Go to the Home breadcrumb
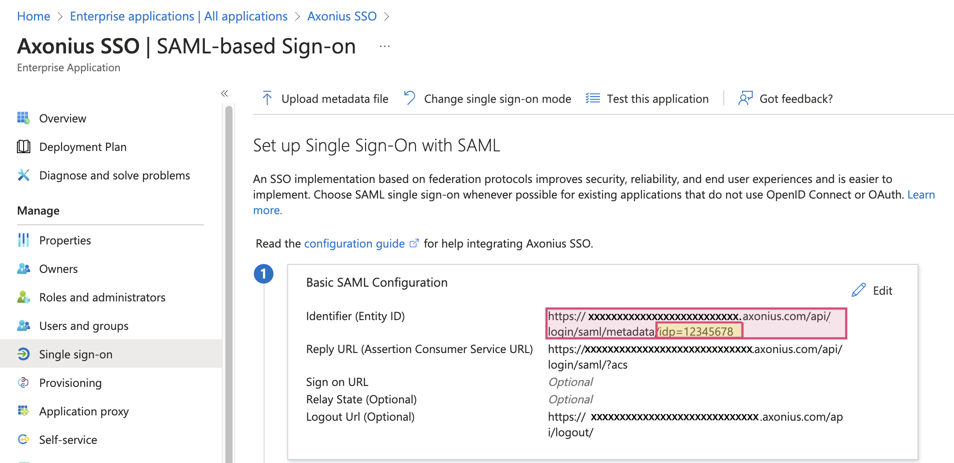Viewport: 954px width, 463px height. pyautogui.click(x=33, y=16)
